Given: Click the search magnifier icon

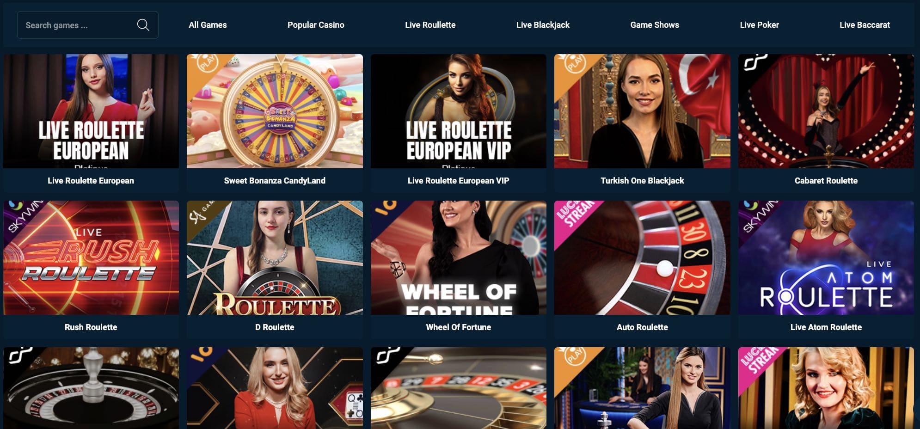Looking at the screenshot, I should pyautogui.click(x=143, y=25).
